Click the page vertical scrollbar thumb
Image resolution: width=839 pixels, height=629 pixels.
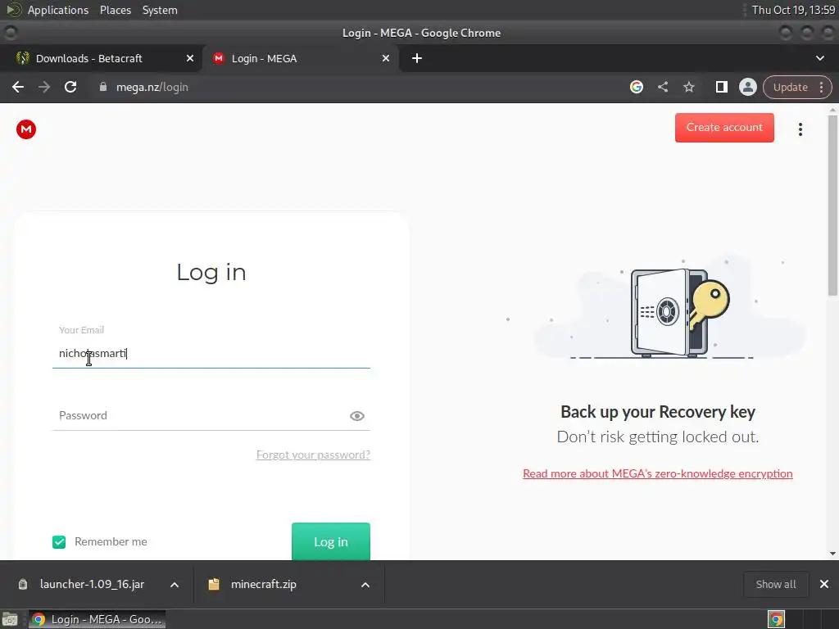[832, 204]
